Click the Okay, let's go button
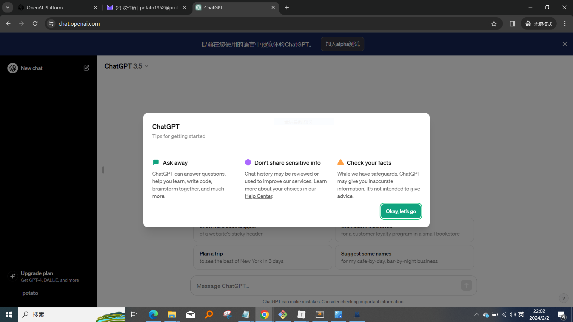Screen dimensions: 573x322 401,211
